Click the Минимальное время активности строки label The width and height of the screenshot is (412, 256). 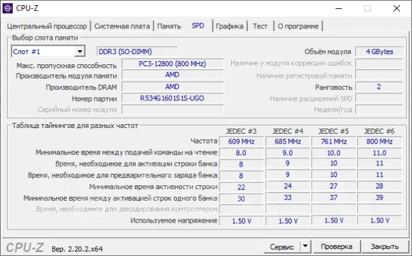tap(153, 187)
